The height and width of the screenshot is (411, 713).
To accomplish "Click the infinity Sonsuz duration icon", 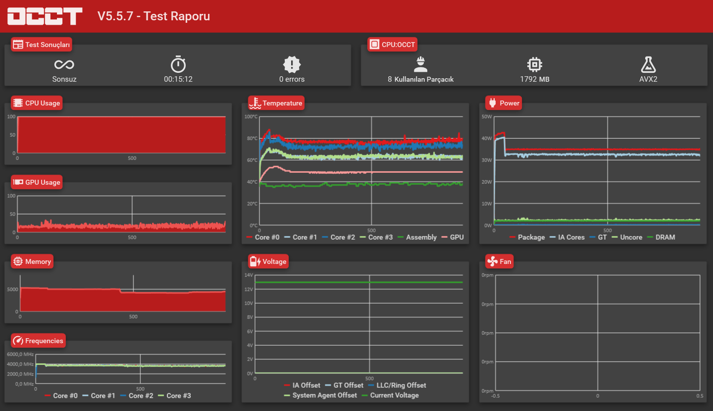I will (64, 64).
